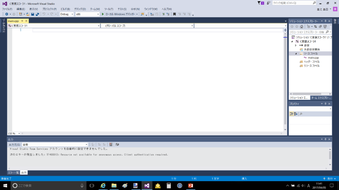This screenshot has height=190, width=339.
Task: Click the Windows Start button
Action: click(x=5, y=185)
